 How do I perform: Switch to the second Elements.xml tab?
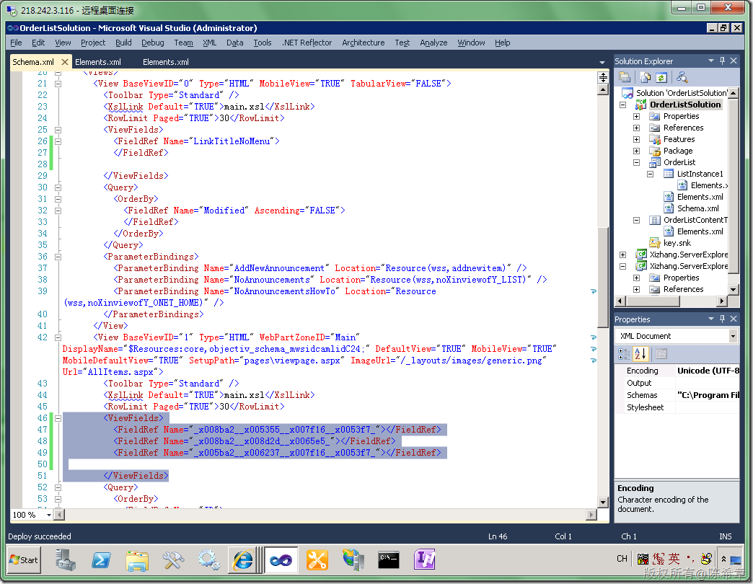98,62
